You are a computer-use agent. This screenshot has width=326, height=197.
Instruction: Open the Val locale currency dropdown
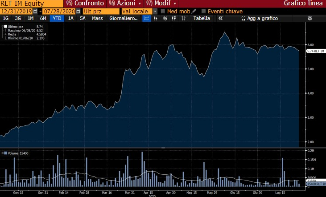click(x=155, y=11)
